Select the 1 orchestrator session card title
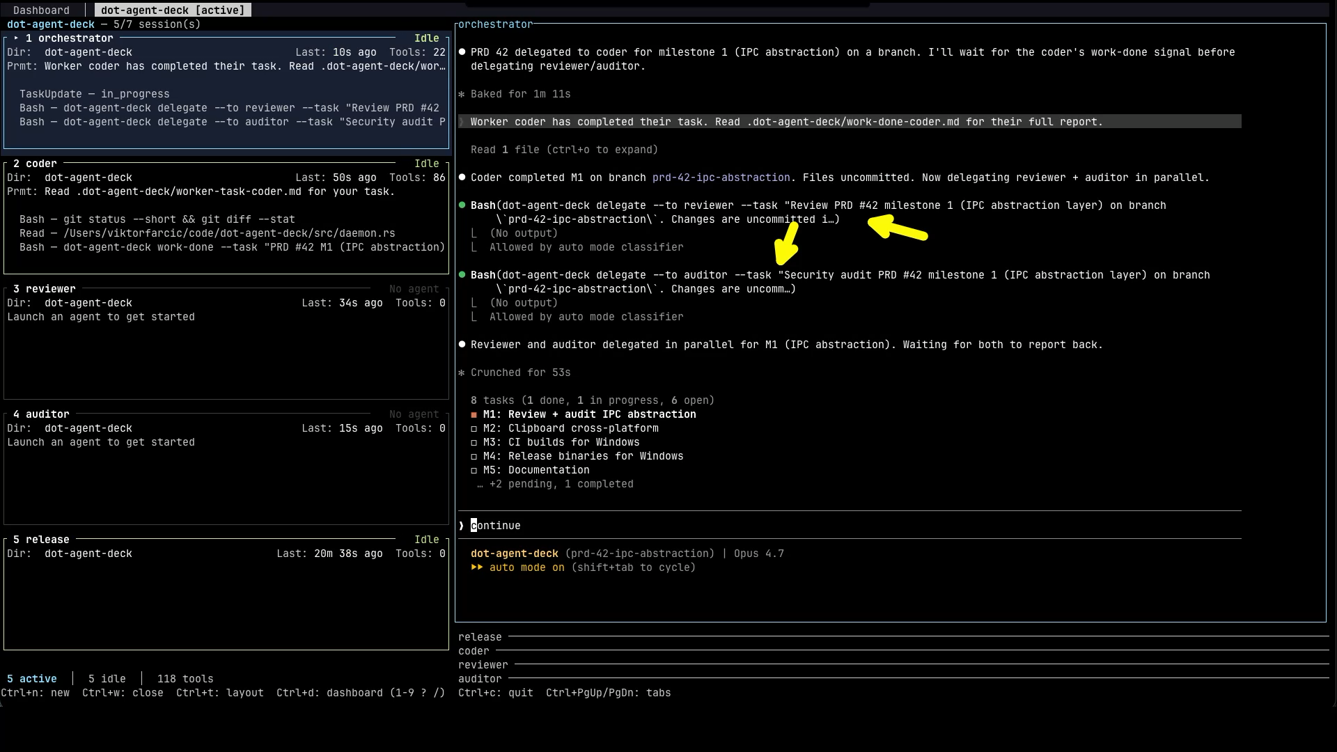 pos(69,38)
